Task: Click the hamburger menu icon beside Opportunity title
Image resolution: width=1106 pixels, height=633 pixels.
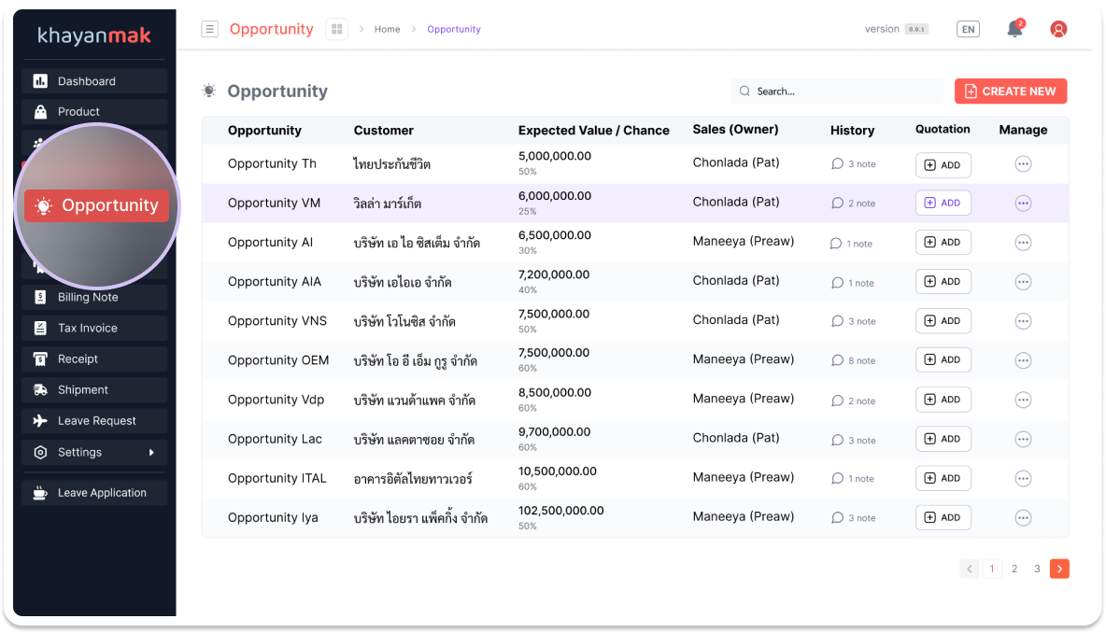Action: click(210, 29)
